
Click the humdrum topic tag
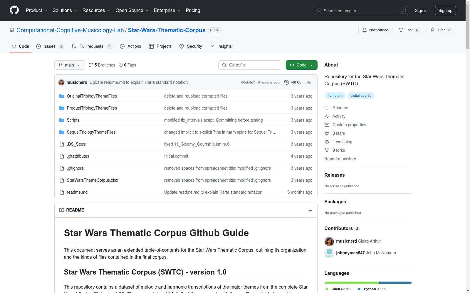tap(335, 96)
